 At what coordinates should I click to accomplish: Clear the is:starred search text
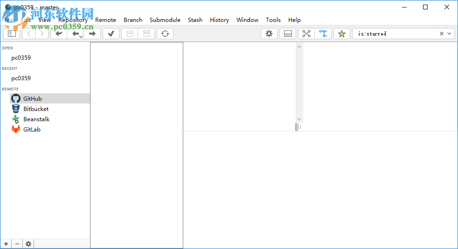(x=441, y=34)
